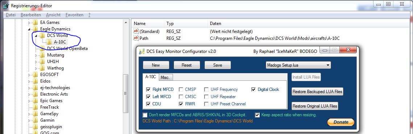
Task: Select the Mustang folder icon
Action: (42, 55)
